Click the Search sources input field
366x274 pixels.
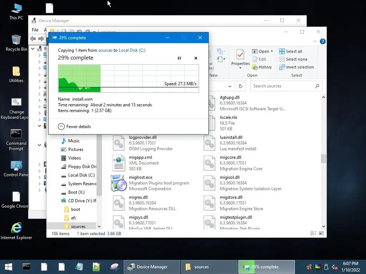[x=282, y=86]
